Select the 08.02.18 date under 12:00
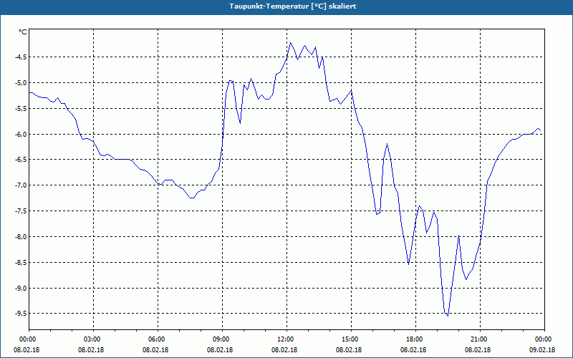The height and width of the screenshot is (358, 573). 284,350
